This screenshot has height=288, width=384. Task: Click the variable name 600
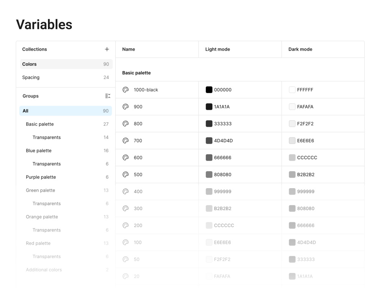[138, 157]
